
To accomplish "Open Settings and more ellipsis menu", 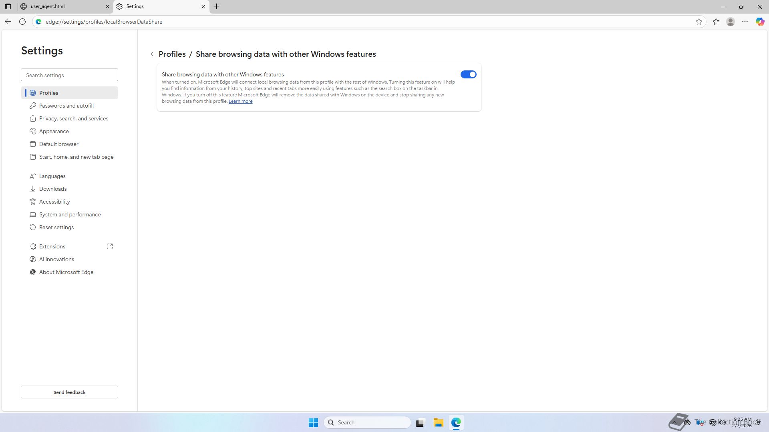I will click(745, 22).
